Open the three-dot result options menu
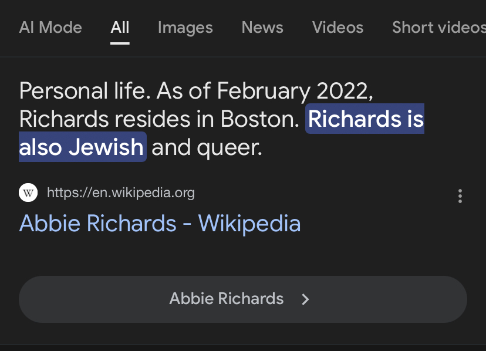Viewport: 486px width, 351px height. click(460, 196)
